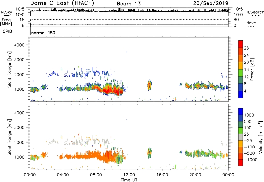Image resolution: width=264 pixels, height=182 pixels.
Task: Click the '3000' tick in the velocity panel
Action: click(x=19, y=127)
